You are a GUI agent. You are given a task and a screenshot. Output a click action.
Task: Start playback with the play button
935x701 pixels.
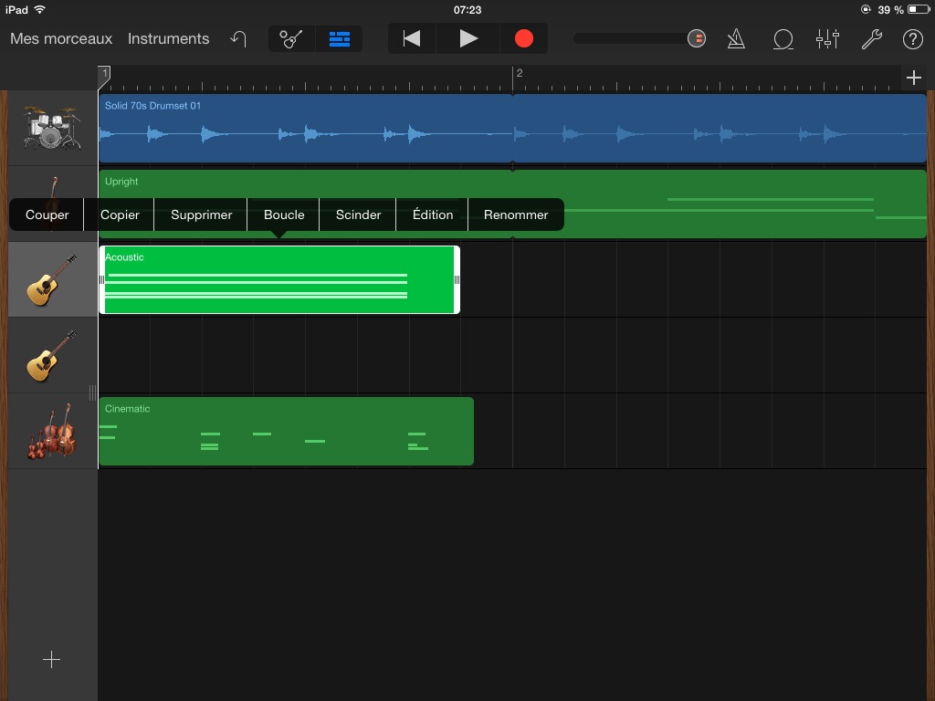468,39
